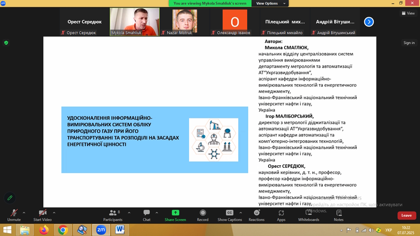Viewport: 420px width, 236px height.
Task: Expand the arrow next to Chat
Action: tap(157, 213)
